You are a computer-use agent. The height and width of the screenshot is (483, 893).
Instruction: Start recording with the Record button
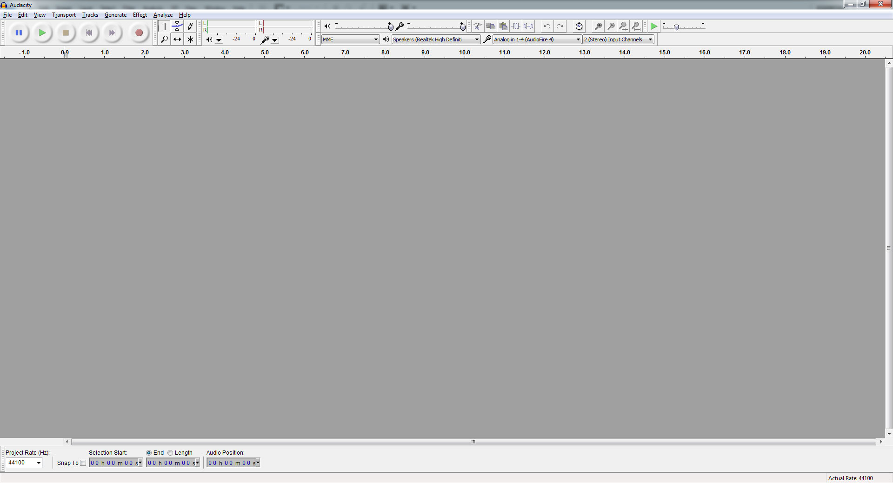pyautogui.click(x=139, y=33)
